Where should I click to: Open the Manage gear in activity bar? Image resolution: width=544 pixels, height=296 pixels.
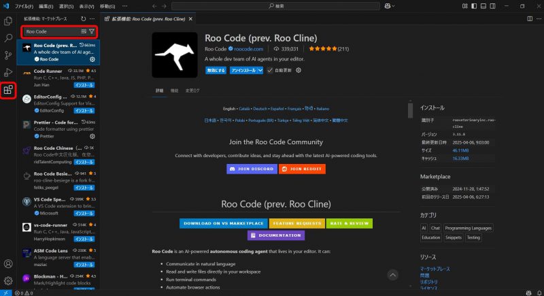pyautogui.click(x=8, y=280)
